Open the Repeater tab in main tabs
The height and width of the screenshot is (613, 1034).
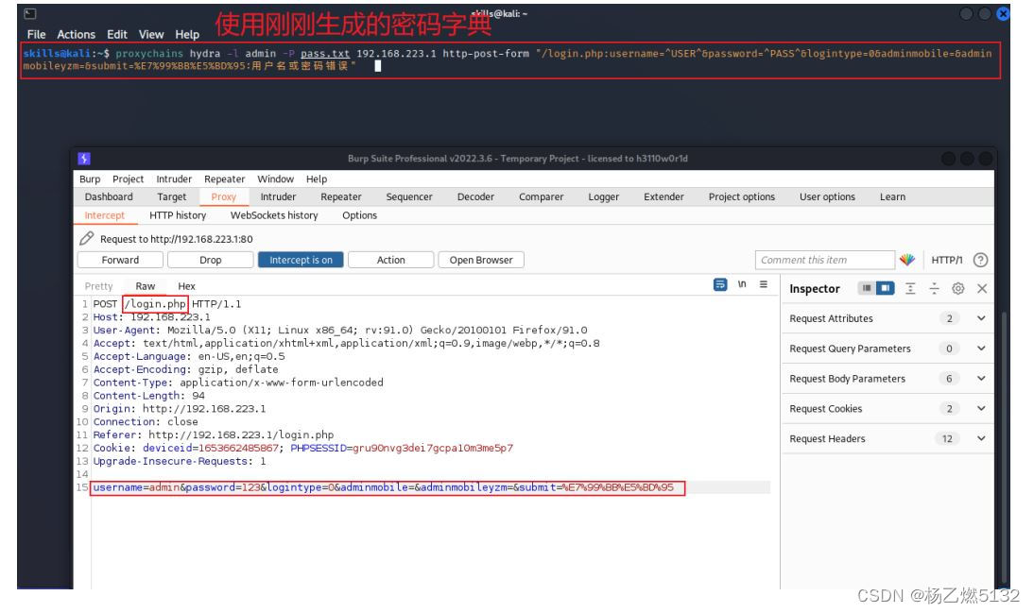(340, 196)
